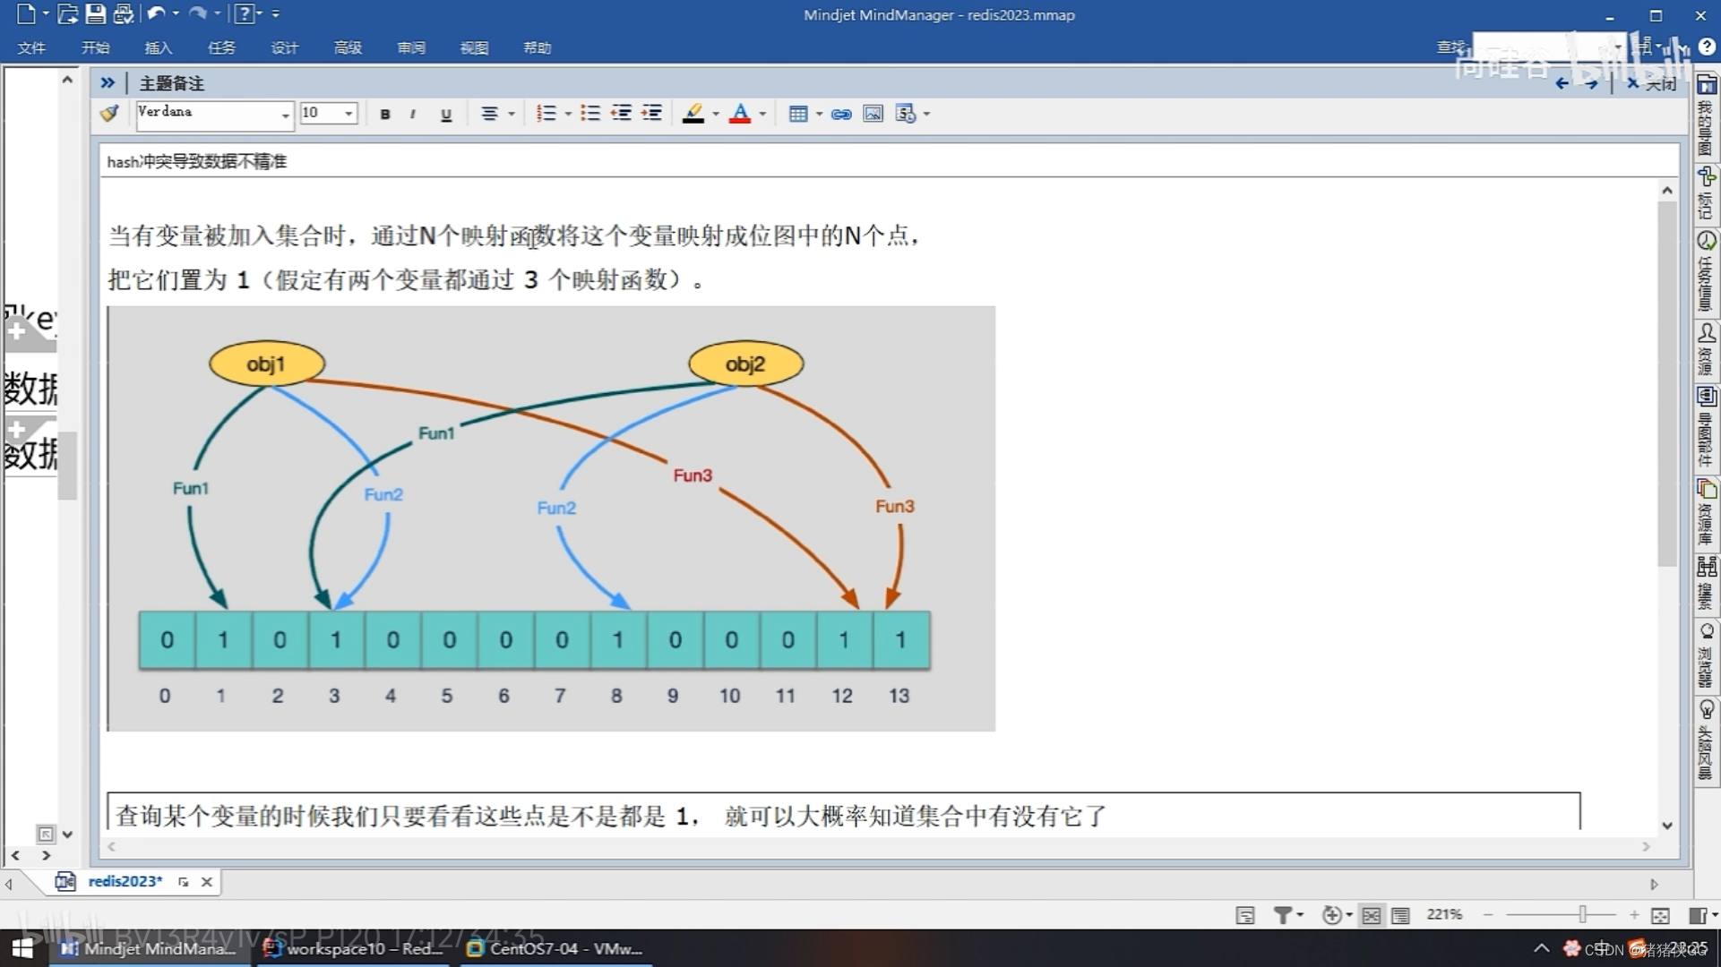Insert a table into the note
The height and width of the screenshot is (967, 1721).
pos(797,114)
